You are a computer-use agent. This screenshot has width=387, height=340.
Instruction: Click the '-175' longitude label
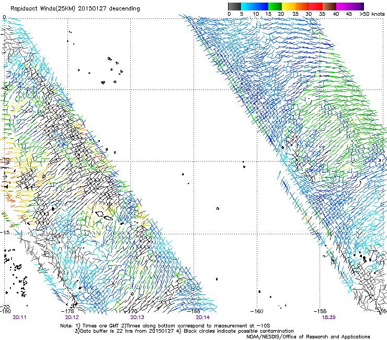[x=67, y=311]
